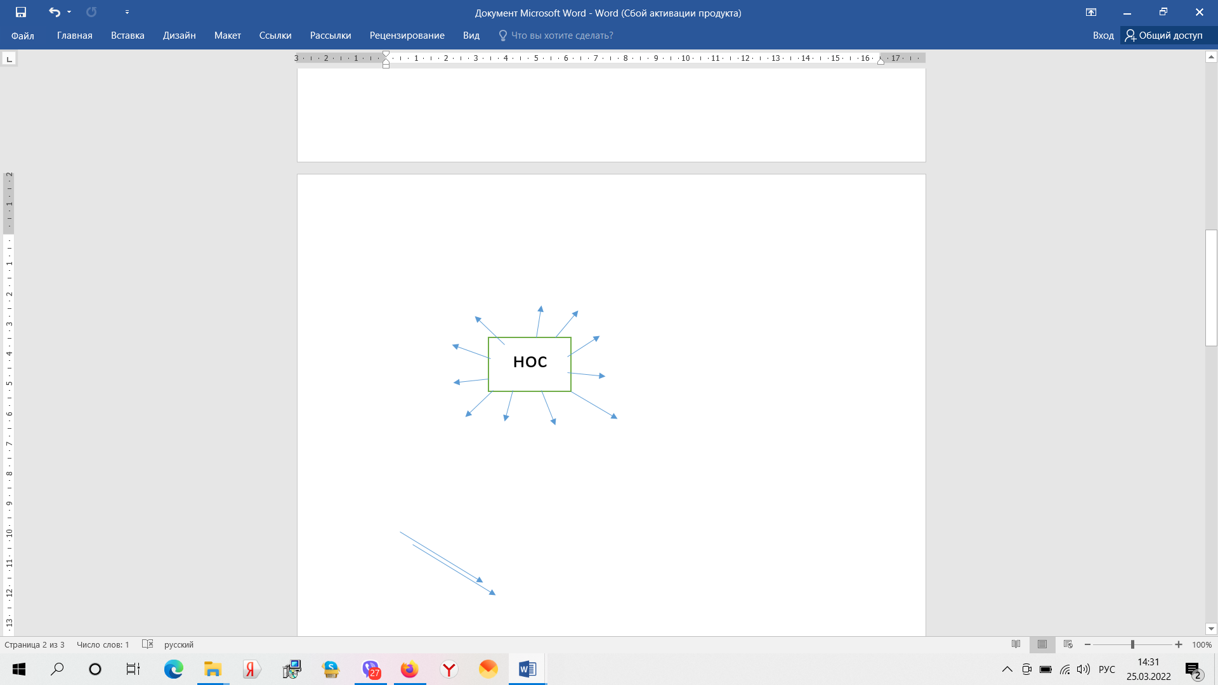Click the Save icon in the title bar
Screen dimensions: 1218x685
pos(21,12)
